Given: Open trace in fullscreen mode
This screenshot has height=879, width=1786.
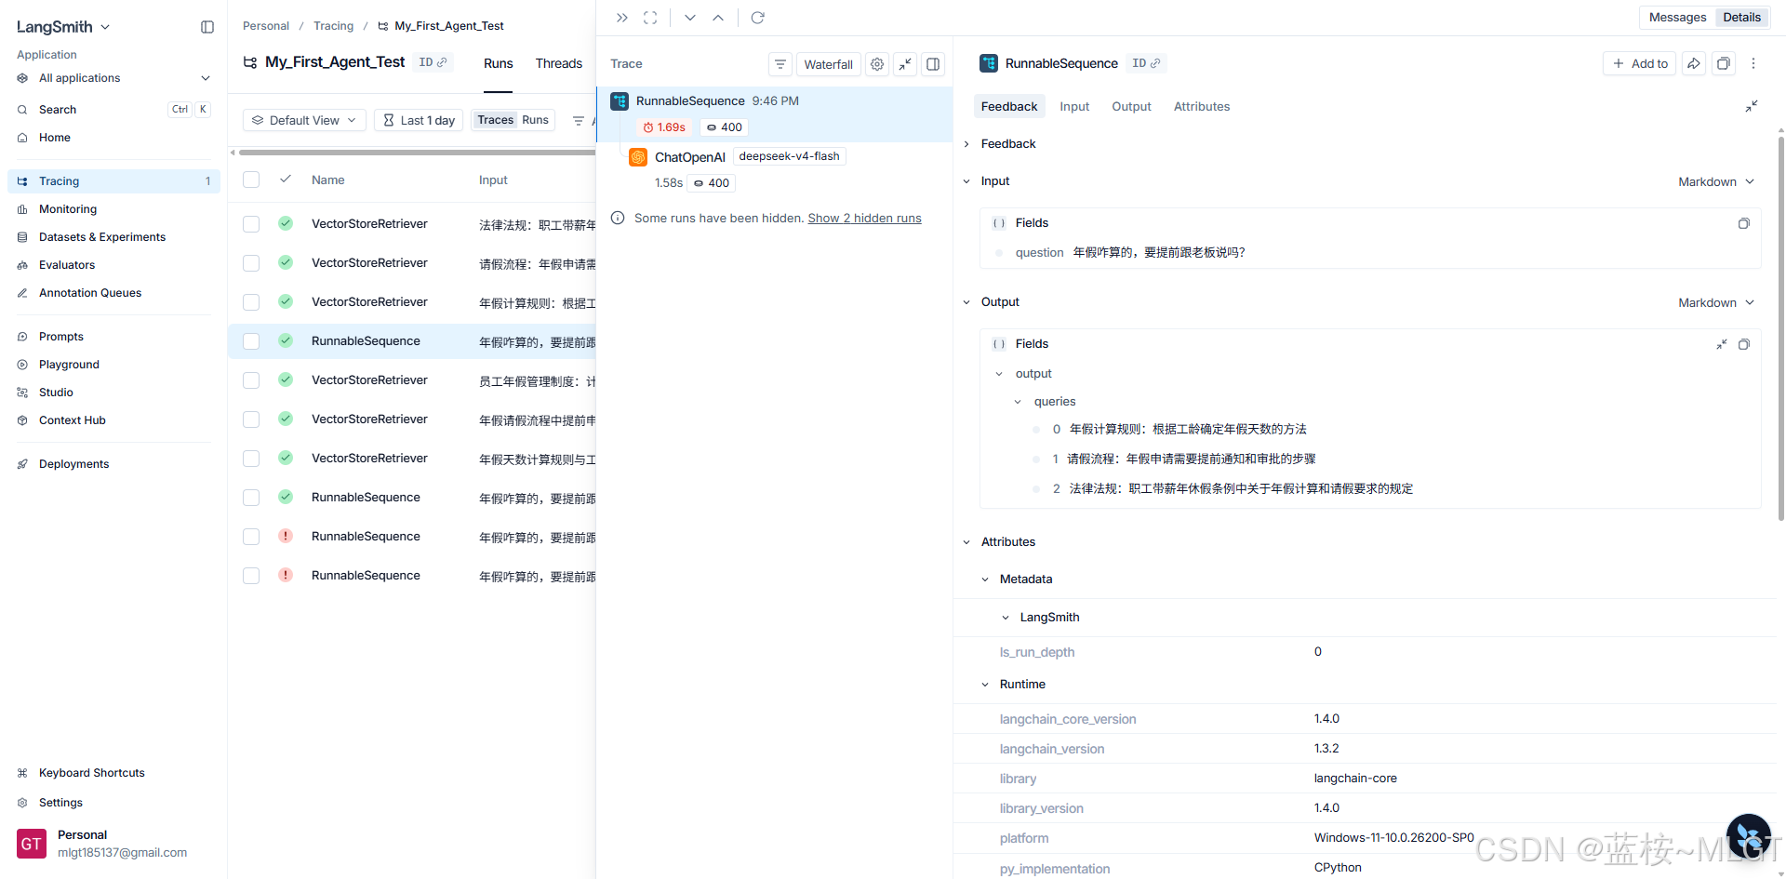Looking at the screenshot, I should pos(650,18).
